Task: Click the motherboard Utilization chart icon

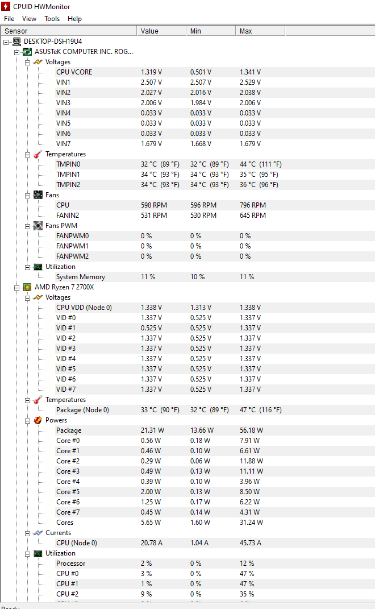Action: click(x=38, y=267)
